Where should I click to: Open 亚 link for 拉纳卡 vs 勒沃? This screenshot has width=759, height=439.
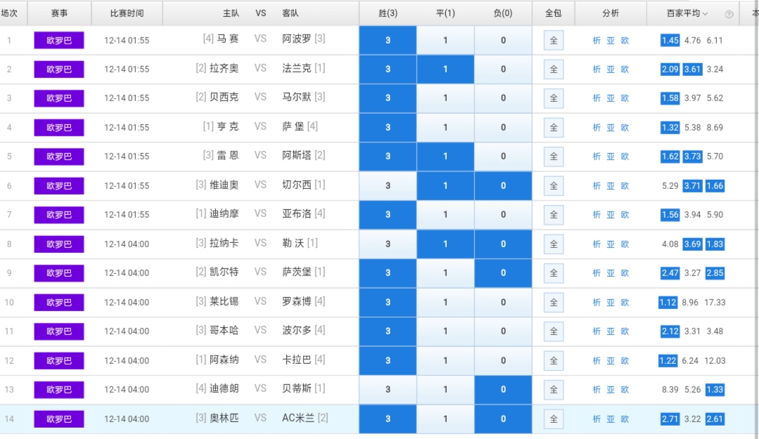click(611, 244)
